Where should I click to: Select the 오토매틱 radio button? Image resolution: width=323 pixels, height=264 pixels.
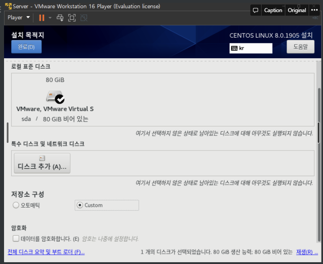pyautogui.click(x=16, y=205)
